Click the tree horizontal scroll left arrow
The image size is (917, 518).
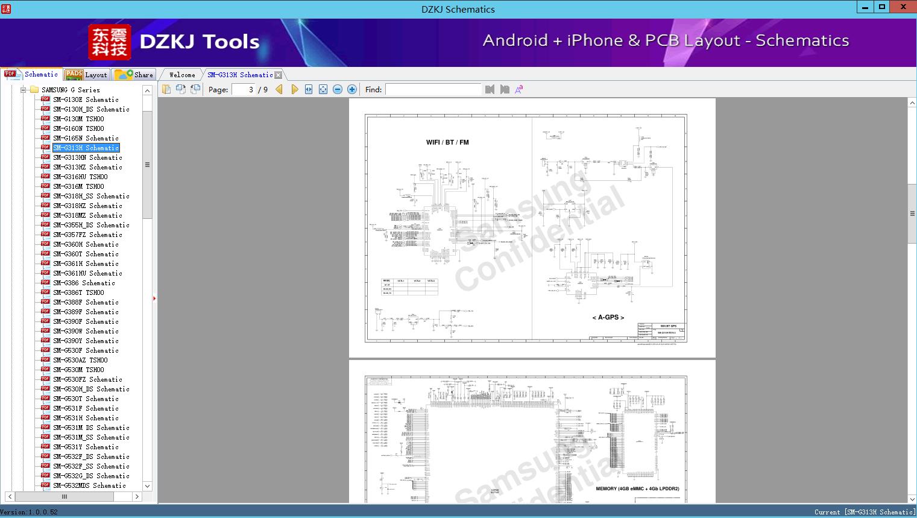coord(10,497)
